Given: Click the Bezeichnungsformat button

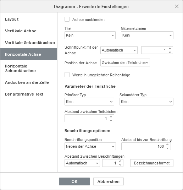Looking at the screenshot, I should 152,163.
